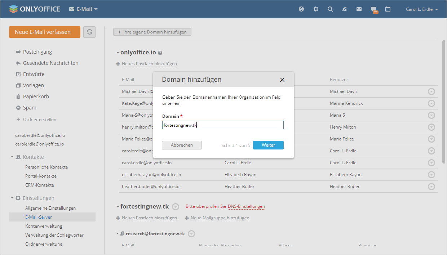Close the Domain hinzufügen dialog
447x255 pixels.
pyautogui.click(x=282, y=80)
